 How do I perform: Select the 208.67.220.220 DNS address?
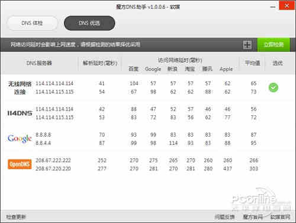coord(53,169)
